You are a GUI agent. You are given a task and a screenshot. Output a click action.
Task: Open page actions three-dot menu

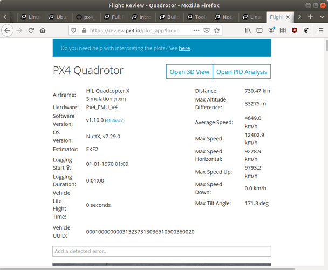point(196,30)
